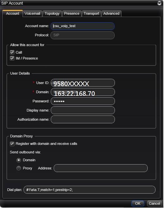Uncheck the Call checkbox
Viewport: 164px width, 208px height.
(12, 52)
